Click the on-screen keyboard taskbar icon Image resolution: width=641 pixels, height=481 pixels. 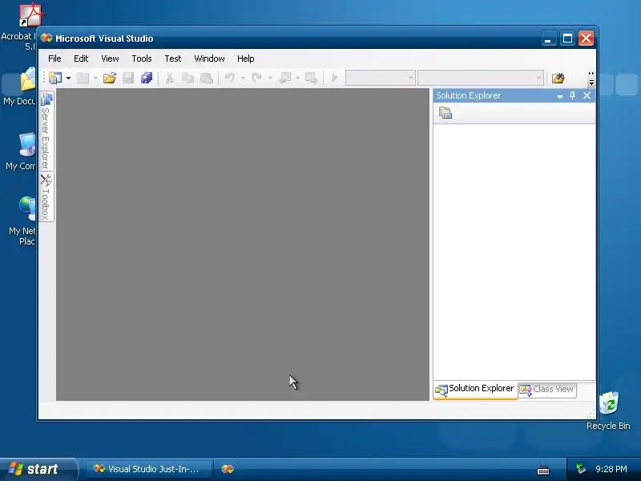(x=543, y=471)
